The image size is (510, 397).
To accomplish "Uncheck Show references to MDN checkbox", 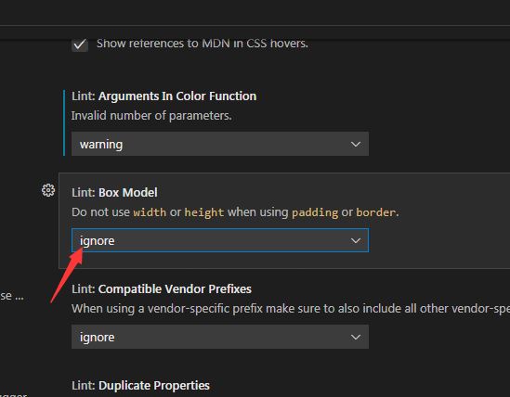I will tap(80, 45).
